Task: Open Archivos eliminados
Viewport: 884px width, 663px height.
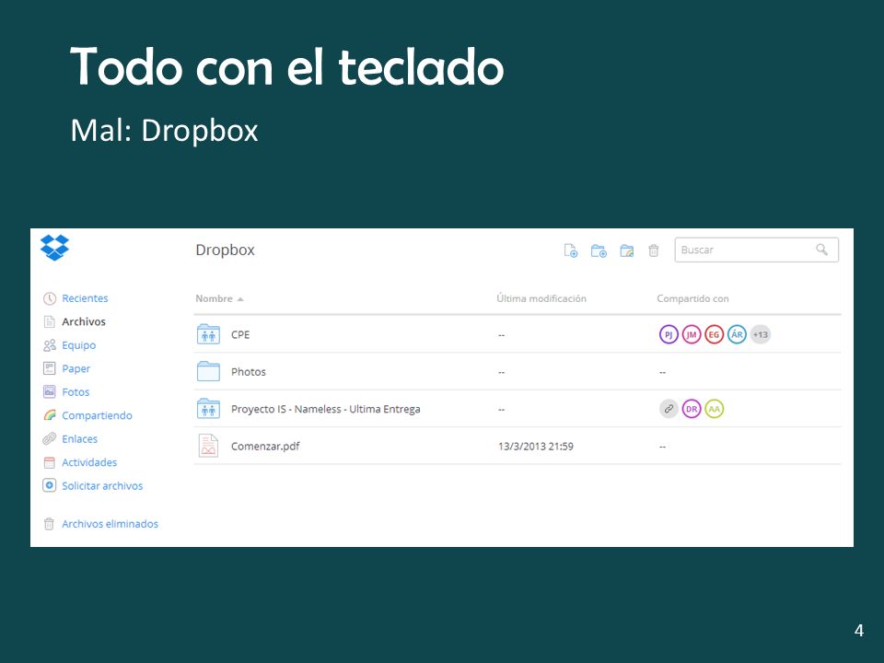Action: point(110,524)
